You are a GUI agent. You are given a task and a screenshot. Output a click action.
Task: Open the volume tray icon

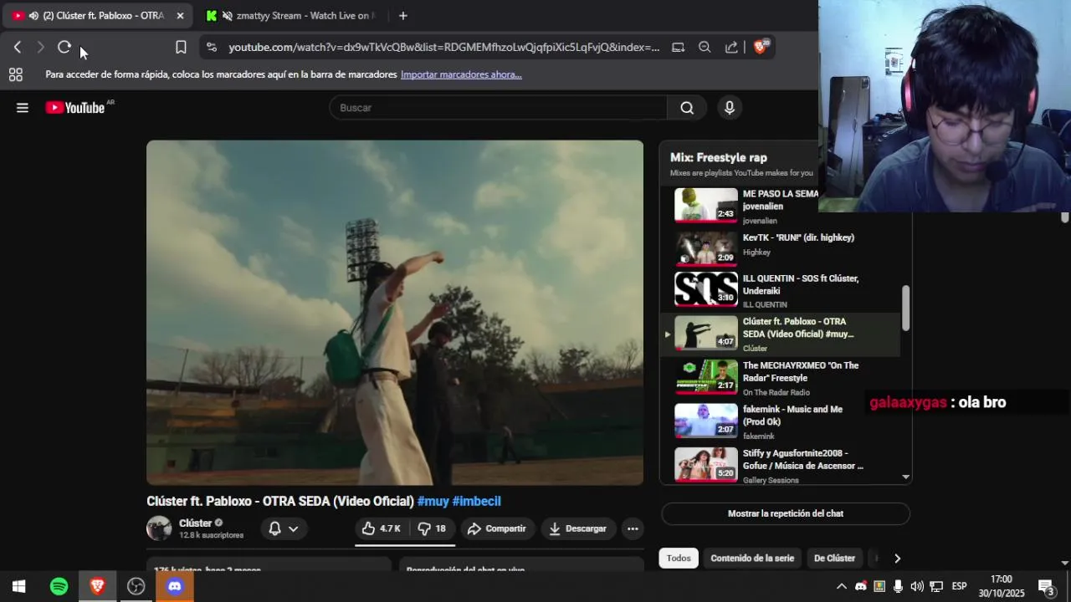pos(917,586)
